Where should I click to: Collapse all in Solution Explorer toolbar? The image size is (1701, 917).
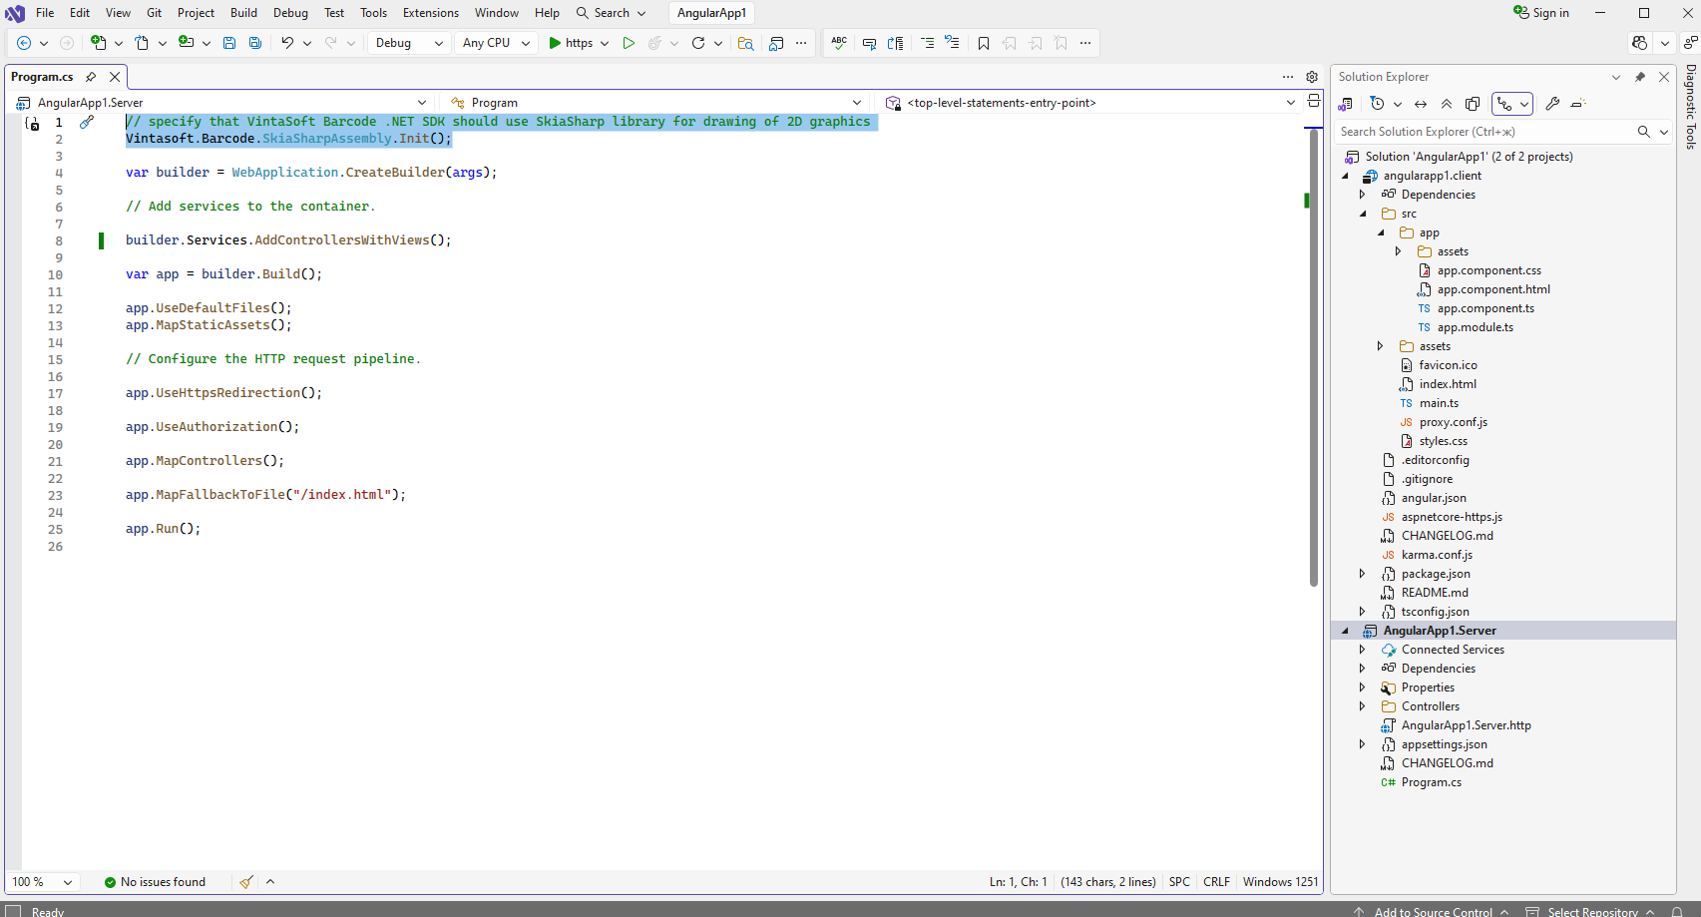point(1447,104)
